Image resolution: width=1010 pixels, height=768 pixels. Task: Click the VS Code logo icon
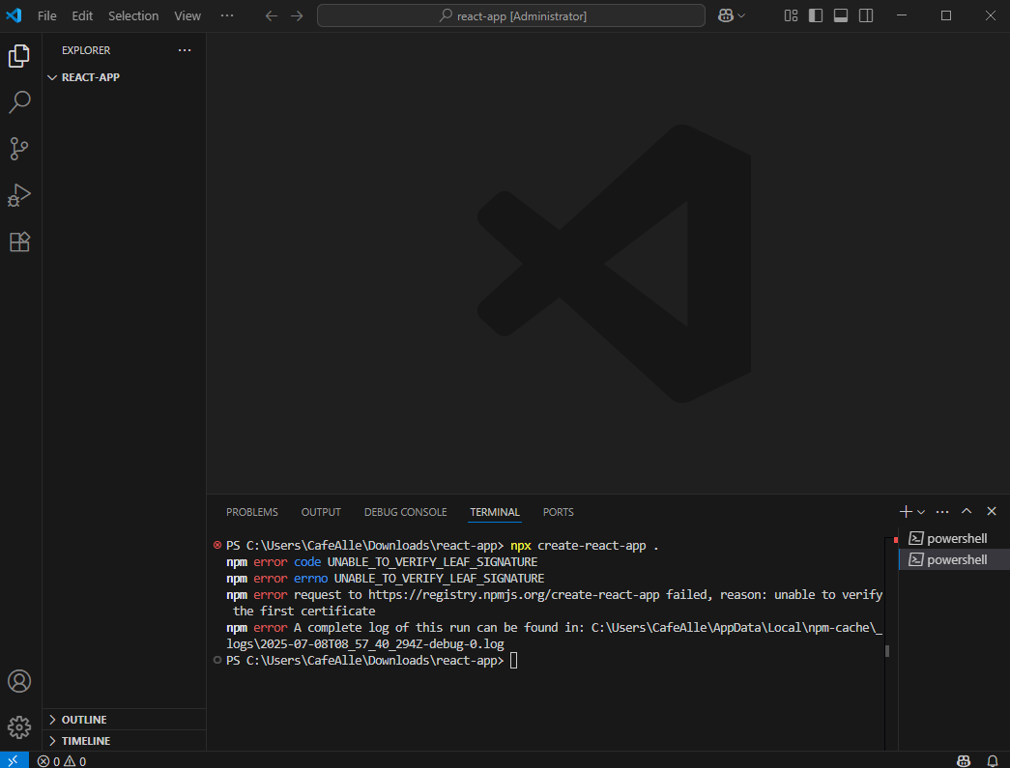click(x=14, y=15)
